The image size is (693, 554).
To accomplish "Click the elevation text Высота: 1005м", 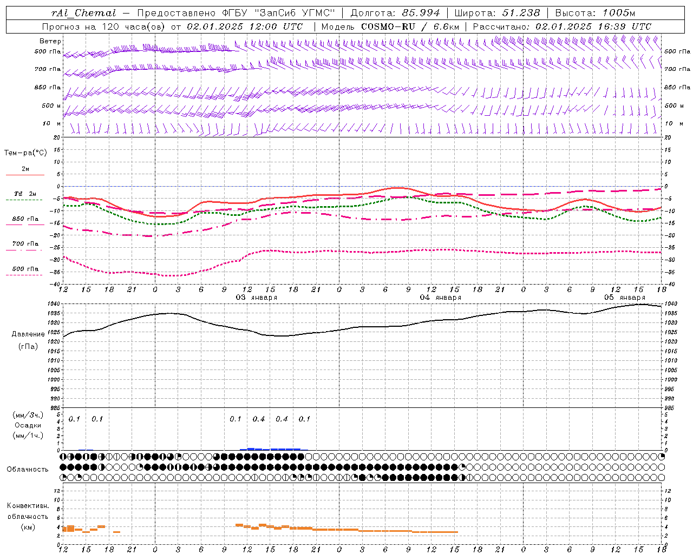I will pyautogui.click(x=595, y=13).
